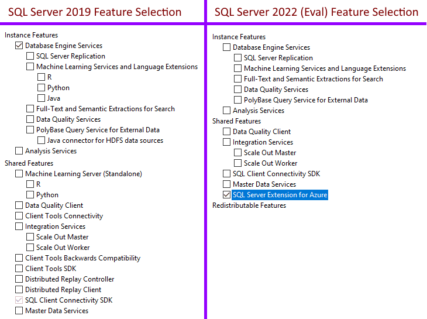This screenshot has height=319, width=427.
Task: Select highlighted SQL Server Extension for Azure label
Action: tap(280, 195)
